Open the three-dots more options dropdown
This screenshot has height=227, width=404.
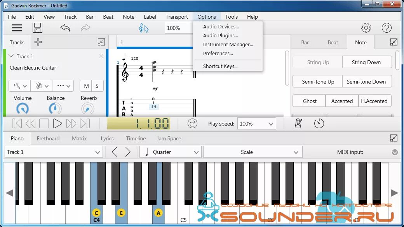[63, 86]
